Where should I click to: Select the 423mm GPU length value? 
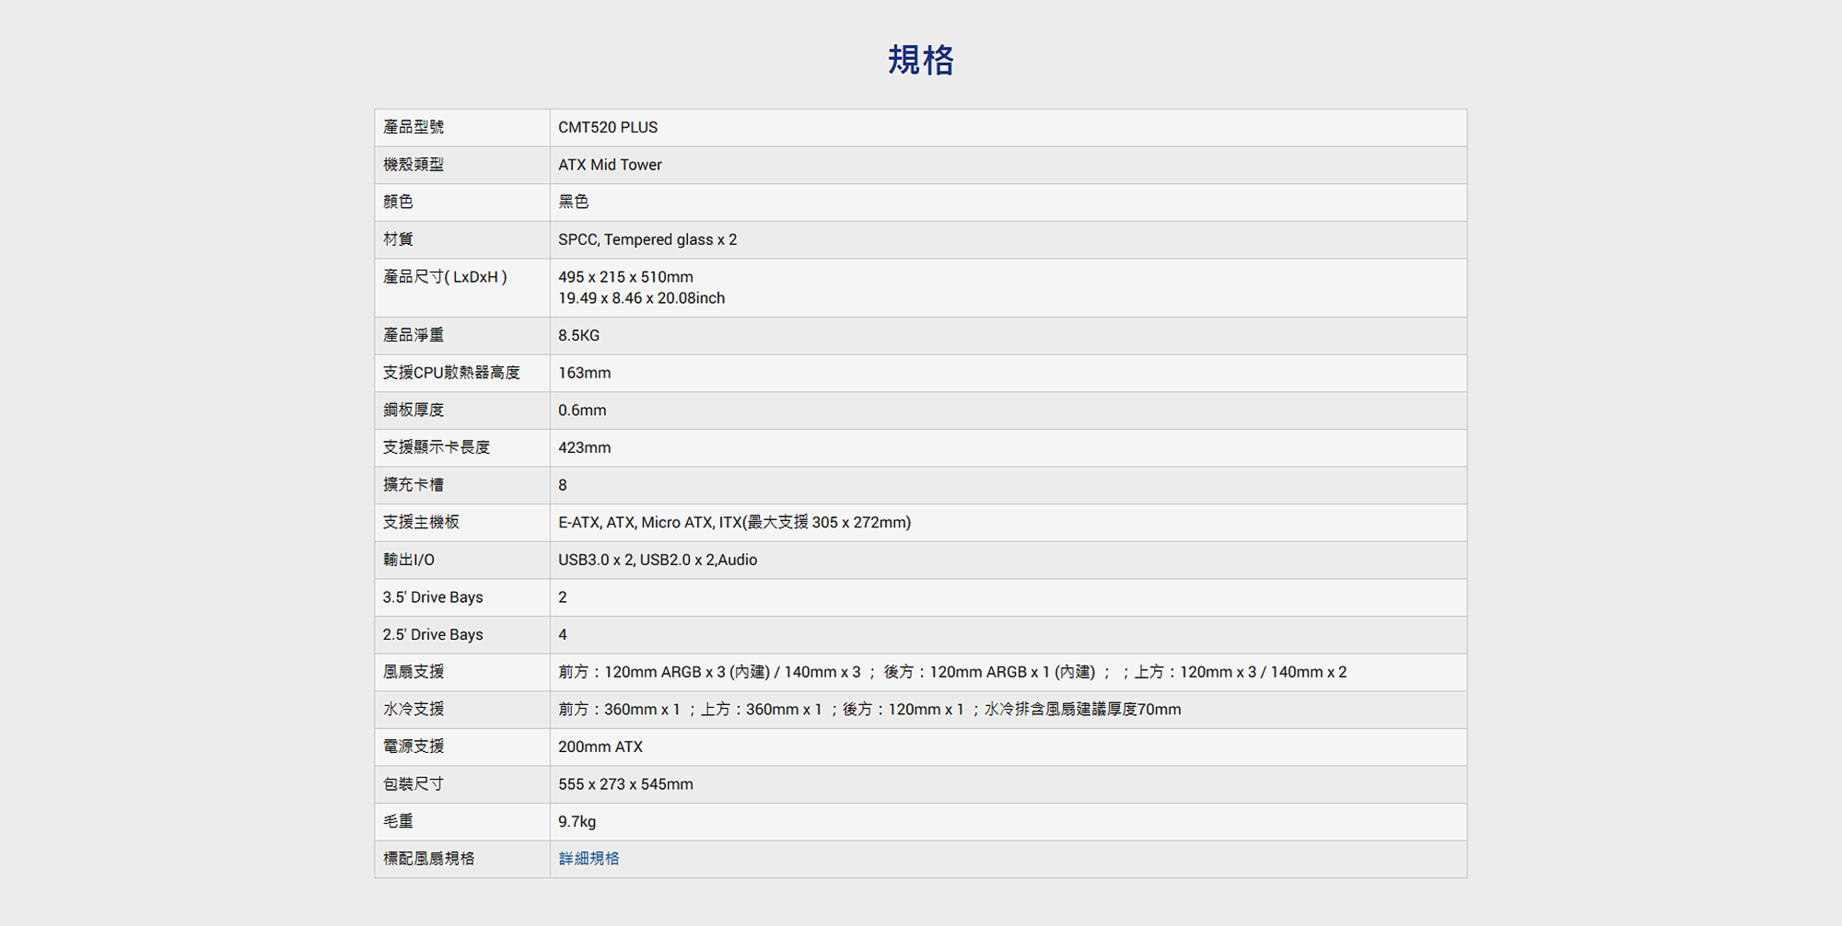584,448
